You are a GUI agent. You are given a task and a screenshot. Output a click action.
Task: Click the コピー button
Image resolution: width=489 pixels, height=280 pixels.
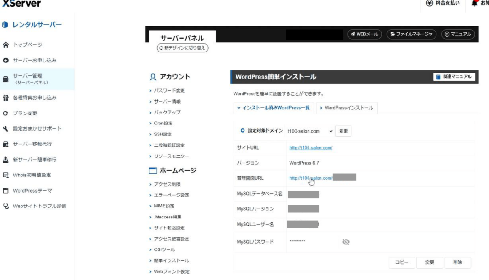pos(402,262)
